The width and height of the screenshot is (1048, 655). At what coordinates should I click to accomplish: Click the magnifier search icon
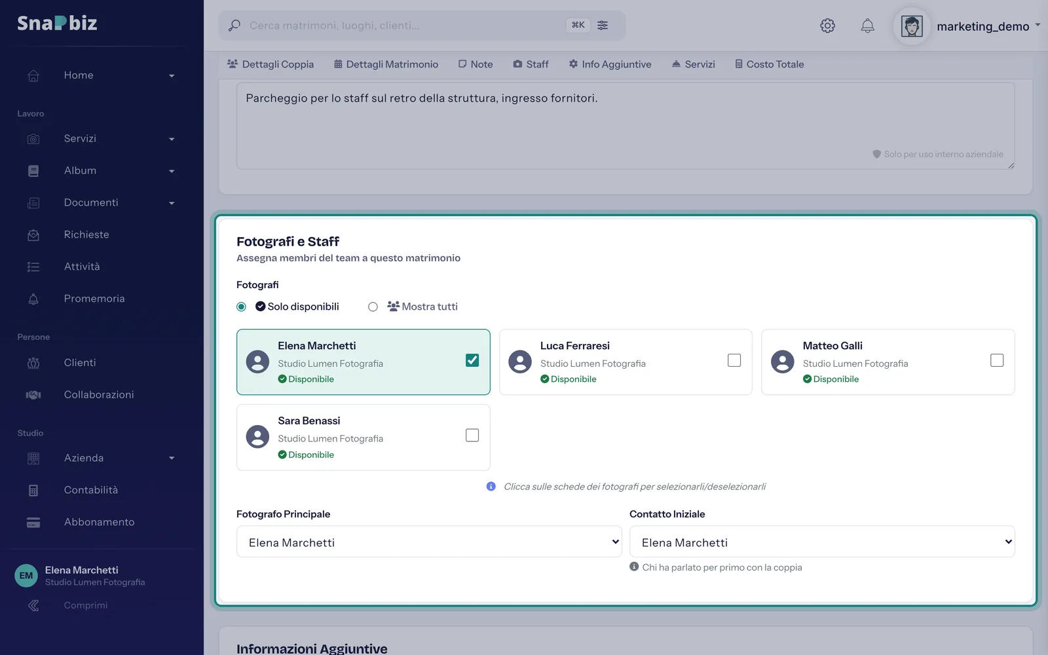coord(234,26)
